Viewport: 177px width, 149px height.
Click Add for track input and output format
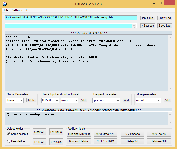[83, 100]
